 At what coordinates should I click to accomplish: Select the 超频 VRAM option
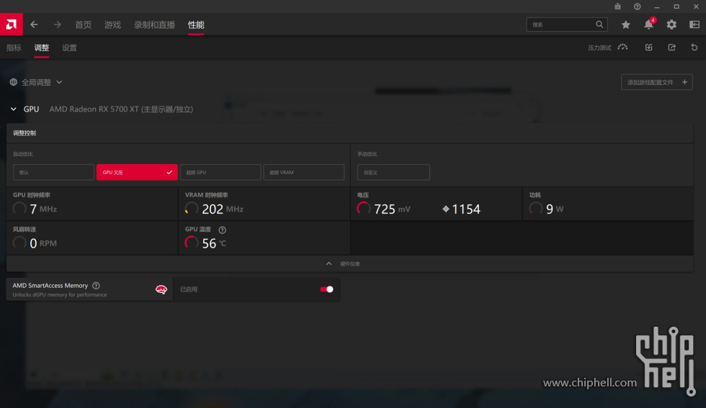(x=304, y=172)
